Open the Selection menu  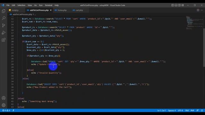[x=21, y=5]
